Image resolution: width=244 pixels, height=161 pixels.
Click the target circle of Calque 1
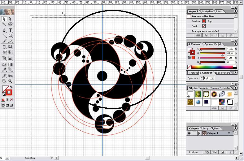click(x=229, y=133)
